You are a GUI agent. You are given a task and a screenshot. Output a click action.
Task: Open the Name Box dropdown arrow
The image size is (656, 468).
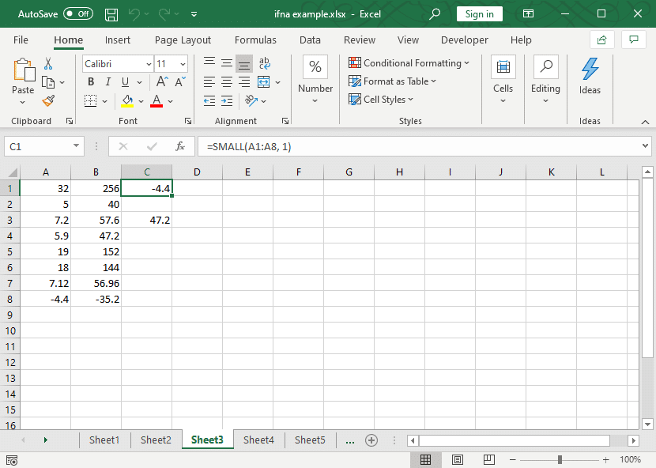click(x=76, y=146)
